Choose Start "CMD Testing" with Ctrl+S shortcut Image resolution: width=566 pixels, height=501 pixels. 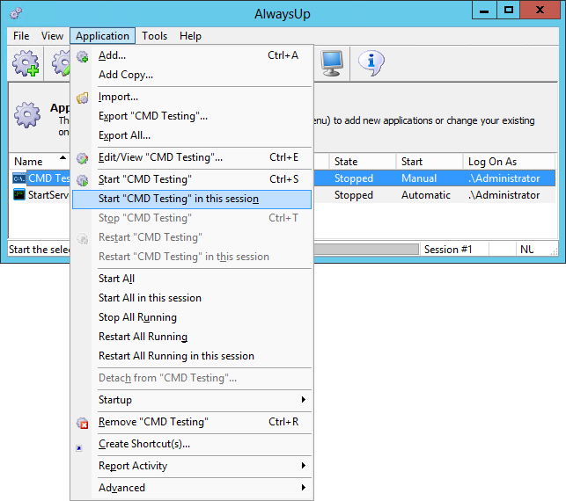tap(192, 179)
